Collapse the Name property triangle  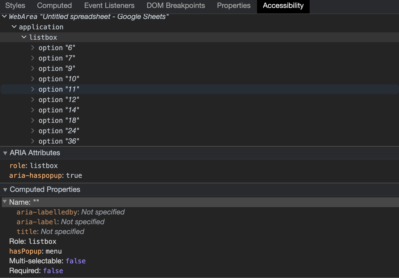5,202
